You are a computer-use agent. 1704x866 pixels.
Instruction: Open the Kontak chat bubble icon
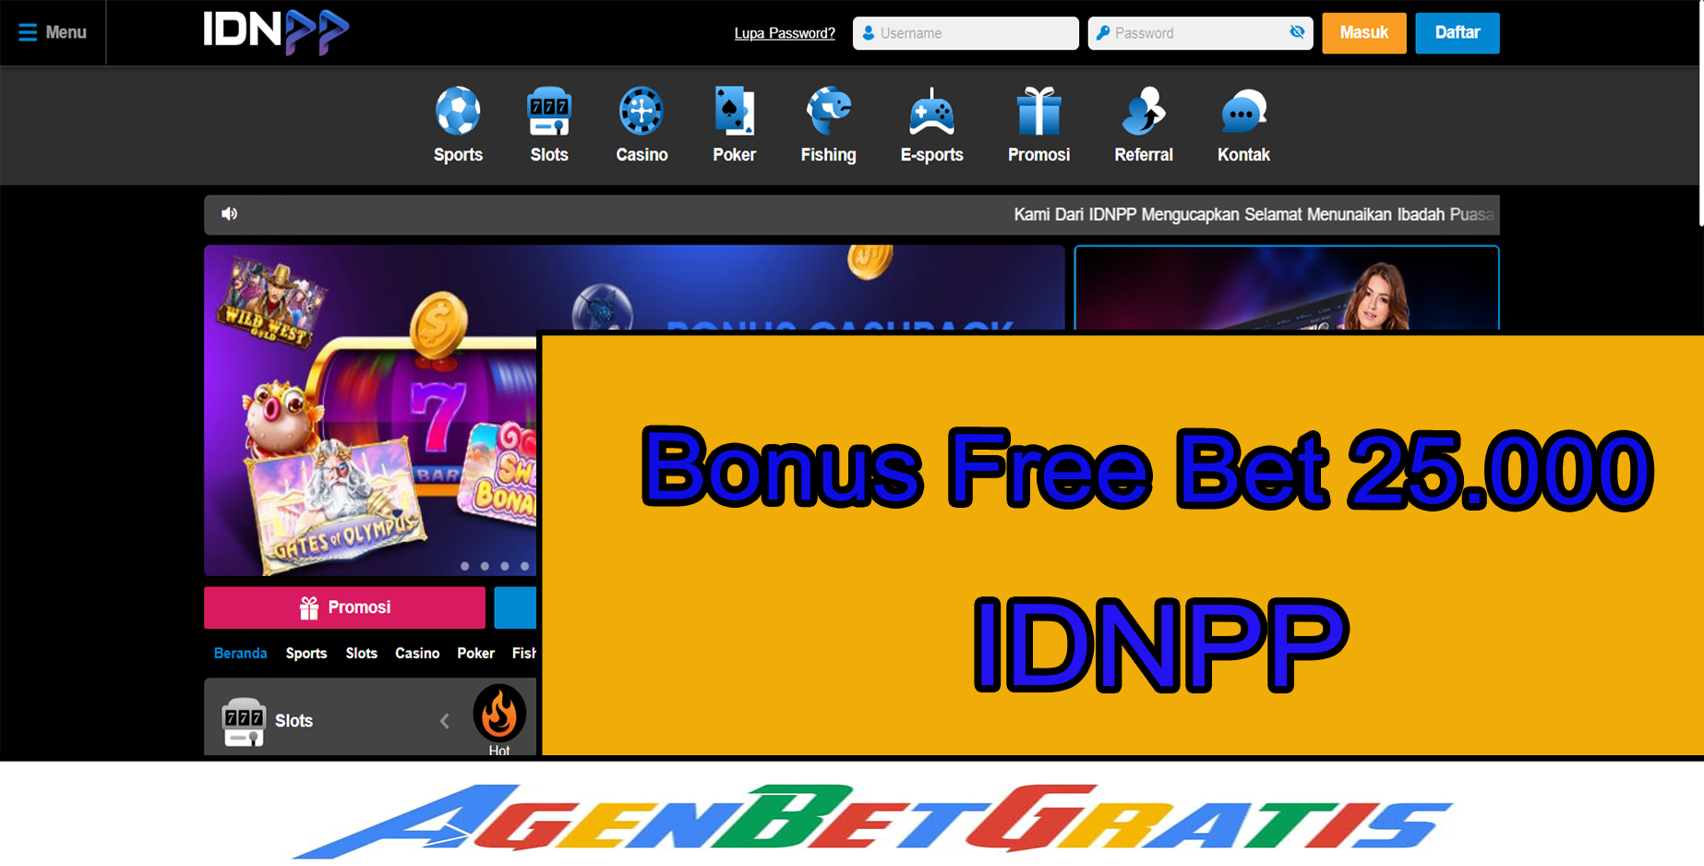coord(1243,112)
